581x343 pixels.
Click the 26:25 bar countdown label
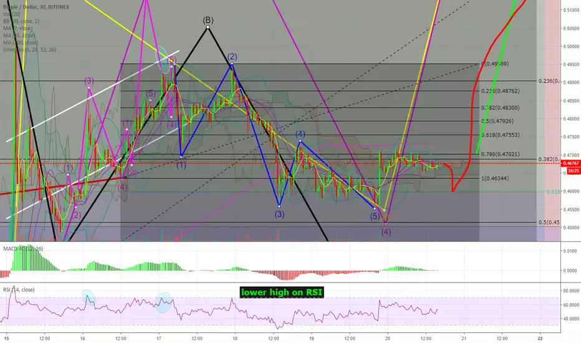click(x=574, y=171)
